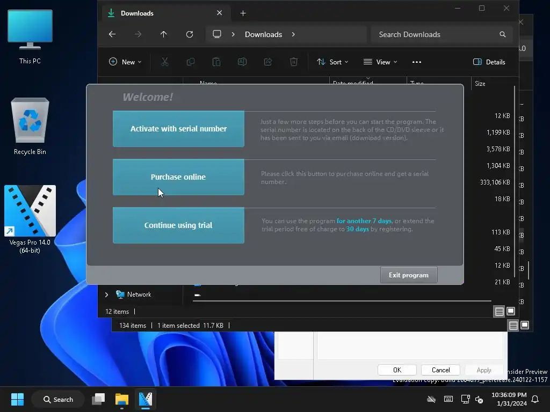
Task: Open the See more ellipsis menu
Action: (417, 62)
